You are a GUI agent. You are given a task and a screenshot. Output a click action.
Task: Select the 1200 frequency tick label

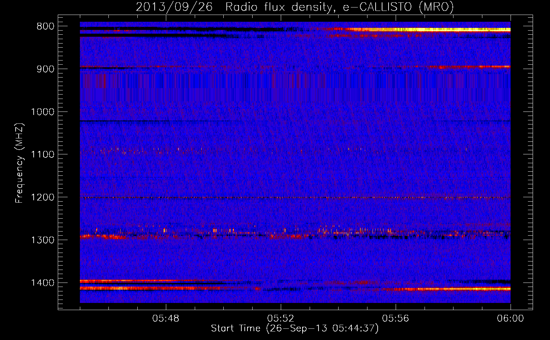point(42,198)
